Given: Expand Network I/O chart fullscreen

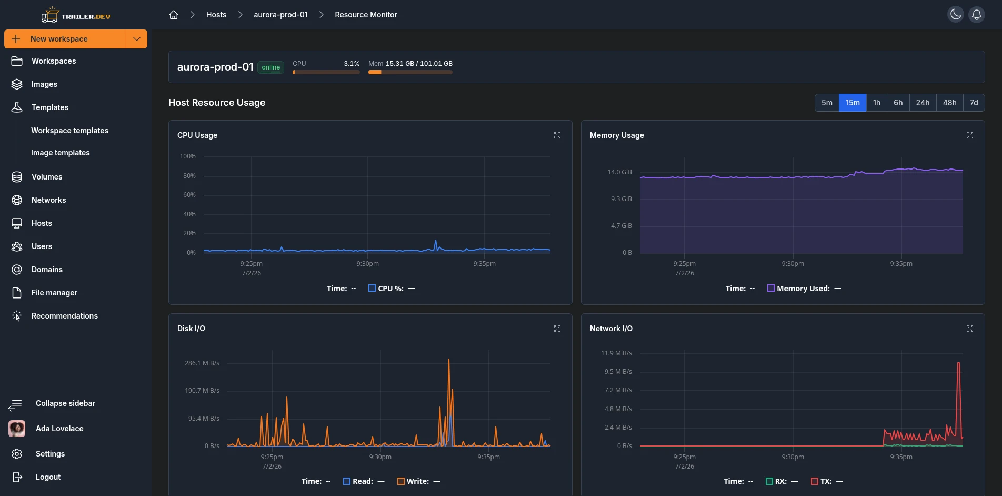Looking at the screenshot, I should coord(970,329).
